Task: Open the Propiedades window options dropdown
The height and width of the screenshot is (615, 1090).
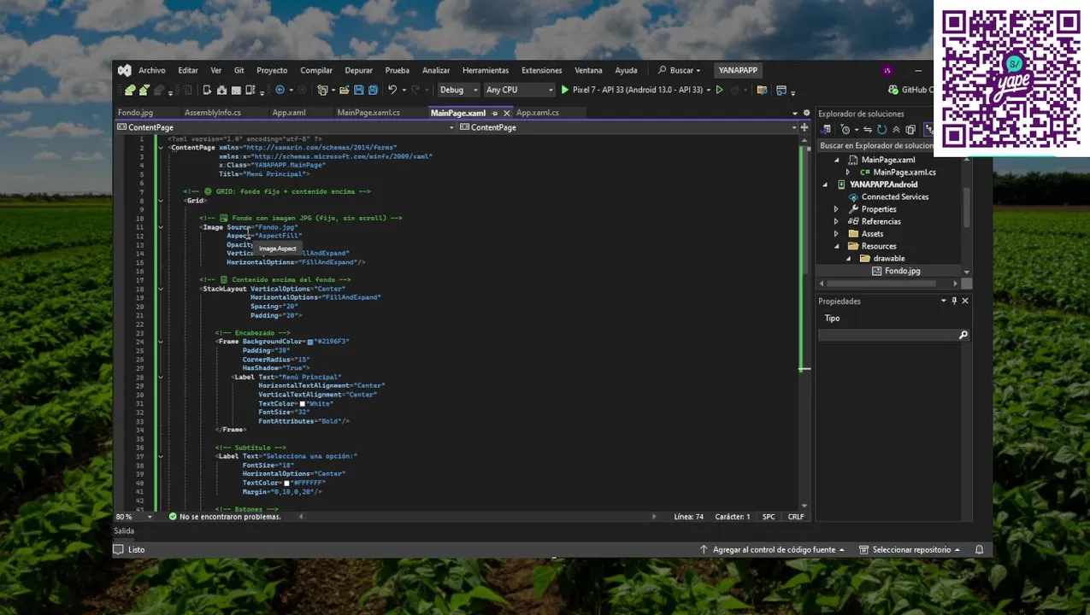Action: point(944,301)
